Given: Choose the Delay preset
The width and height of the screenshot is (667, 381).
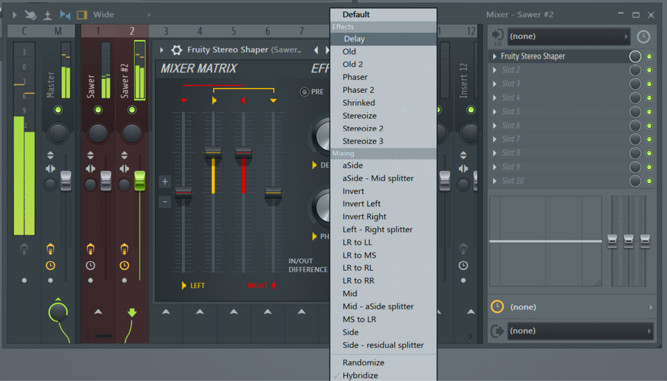Looking at the screenshot, I should click(x=384, y=39).
